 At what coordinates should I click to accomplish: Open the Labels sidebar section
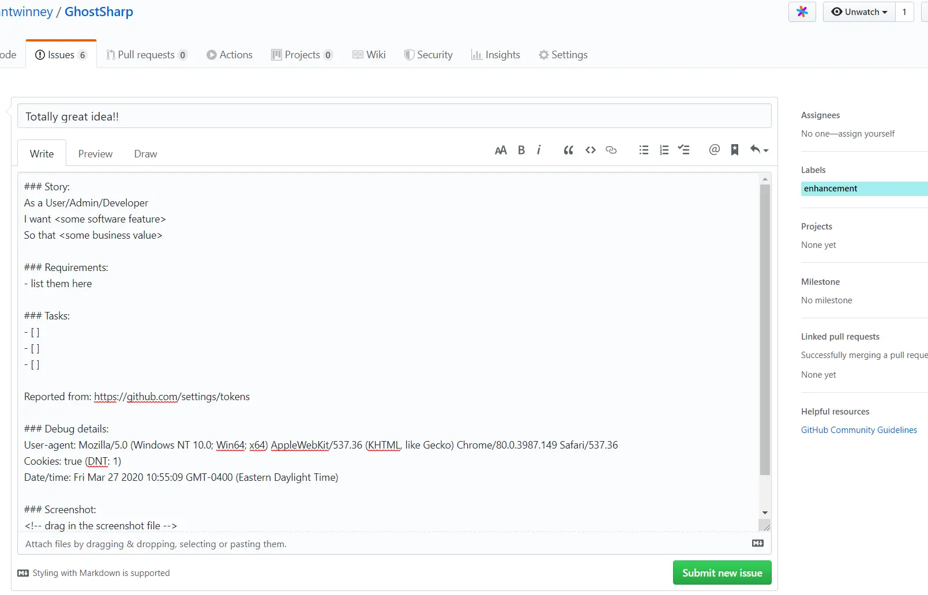tap(813, 170)
